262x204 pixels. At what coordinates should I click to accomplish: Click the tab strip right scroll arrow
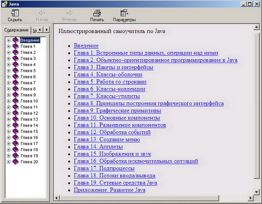pyautogui.click(x=47, y=30)
